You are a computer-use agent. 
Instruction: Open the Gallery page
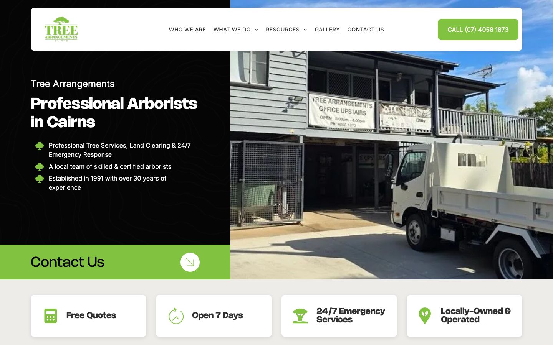coord(327,30)
